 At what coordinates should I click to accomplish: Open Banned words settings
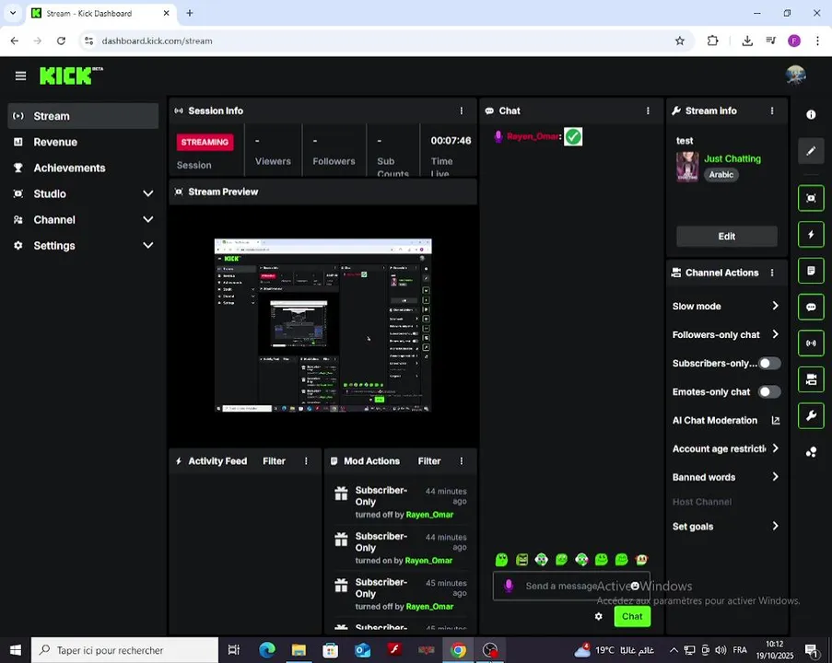(x=725, y=477)
